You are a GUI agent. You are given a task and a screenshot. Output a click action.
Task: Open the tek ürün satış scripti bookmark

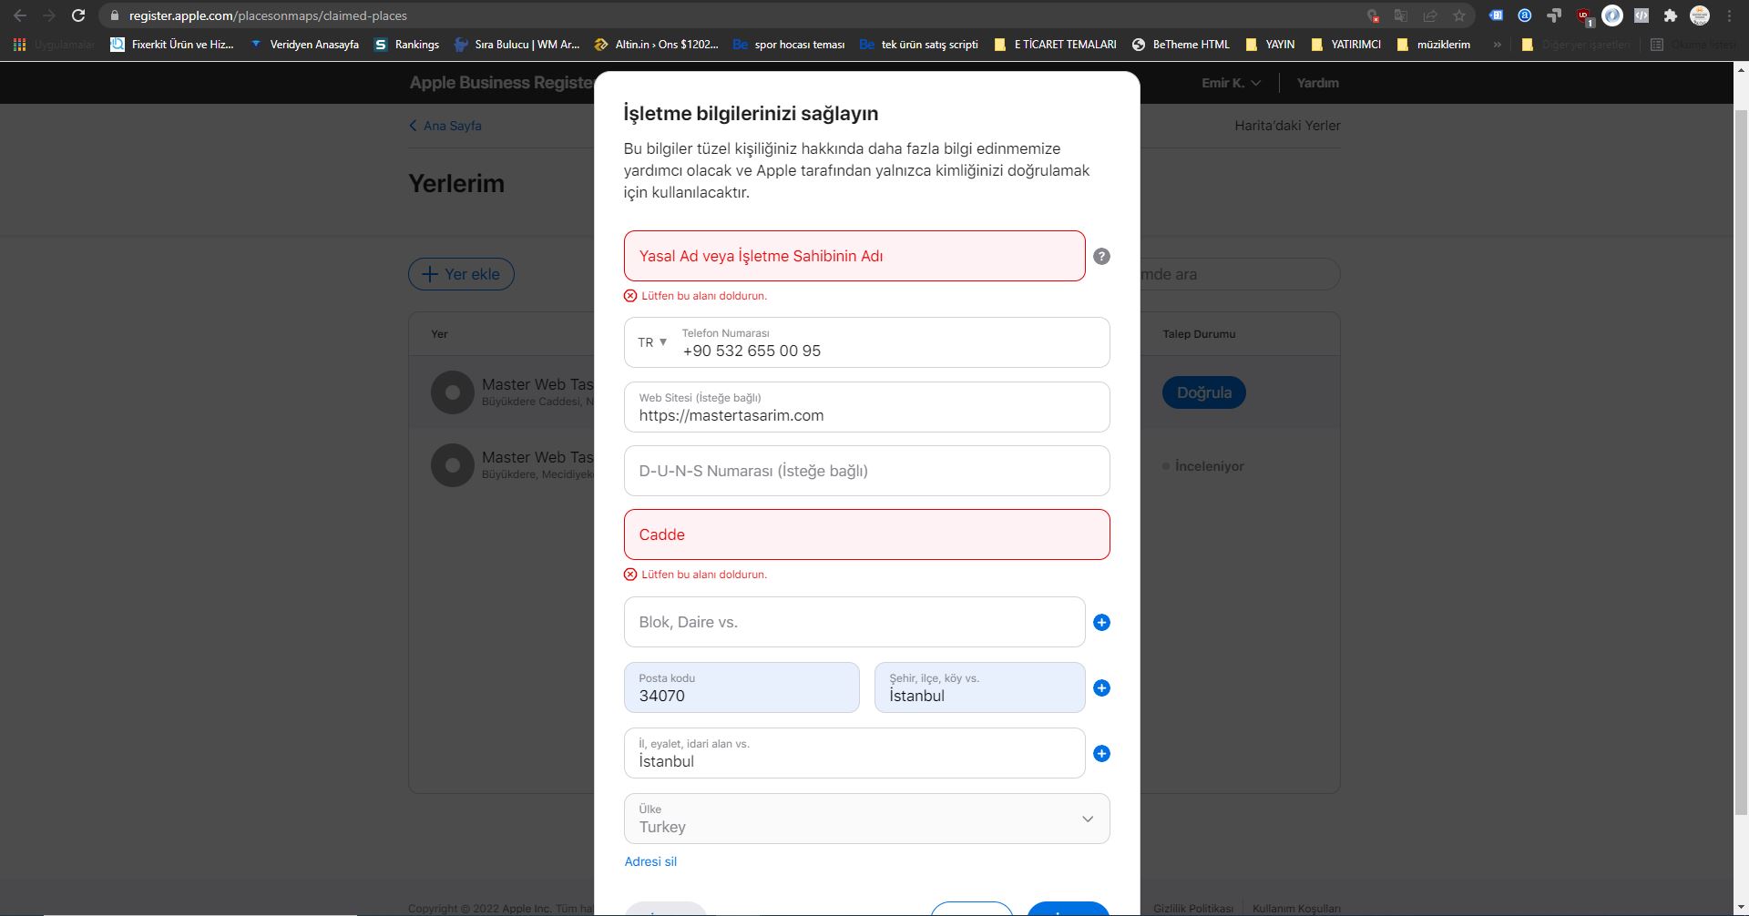pos(919,44)
